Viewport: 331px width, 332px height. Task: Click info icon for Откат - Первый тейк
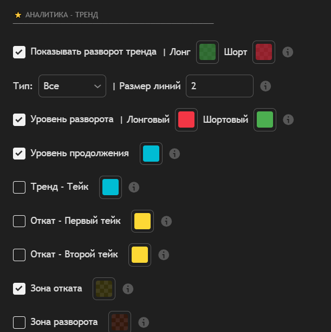[166, 221]
